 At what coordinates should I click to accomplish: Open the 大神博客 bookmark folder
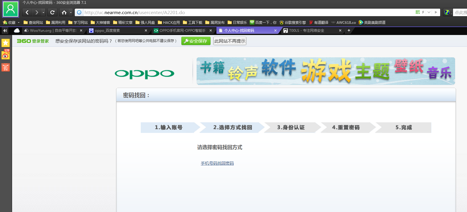click(100, 22)
